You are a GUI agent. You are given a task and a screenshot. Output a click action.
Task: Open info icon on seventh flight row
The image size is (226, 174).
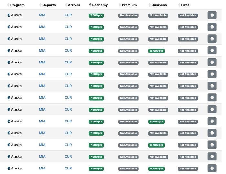212,86
